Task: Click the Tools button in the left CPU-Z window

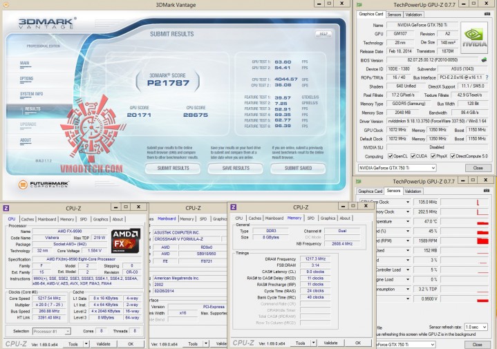Action: [73, 344]
